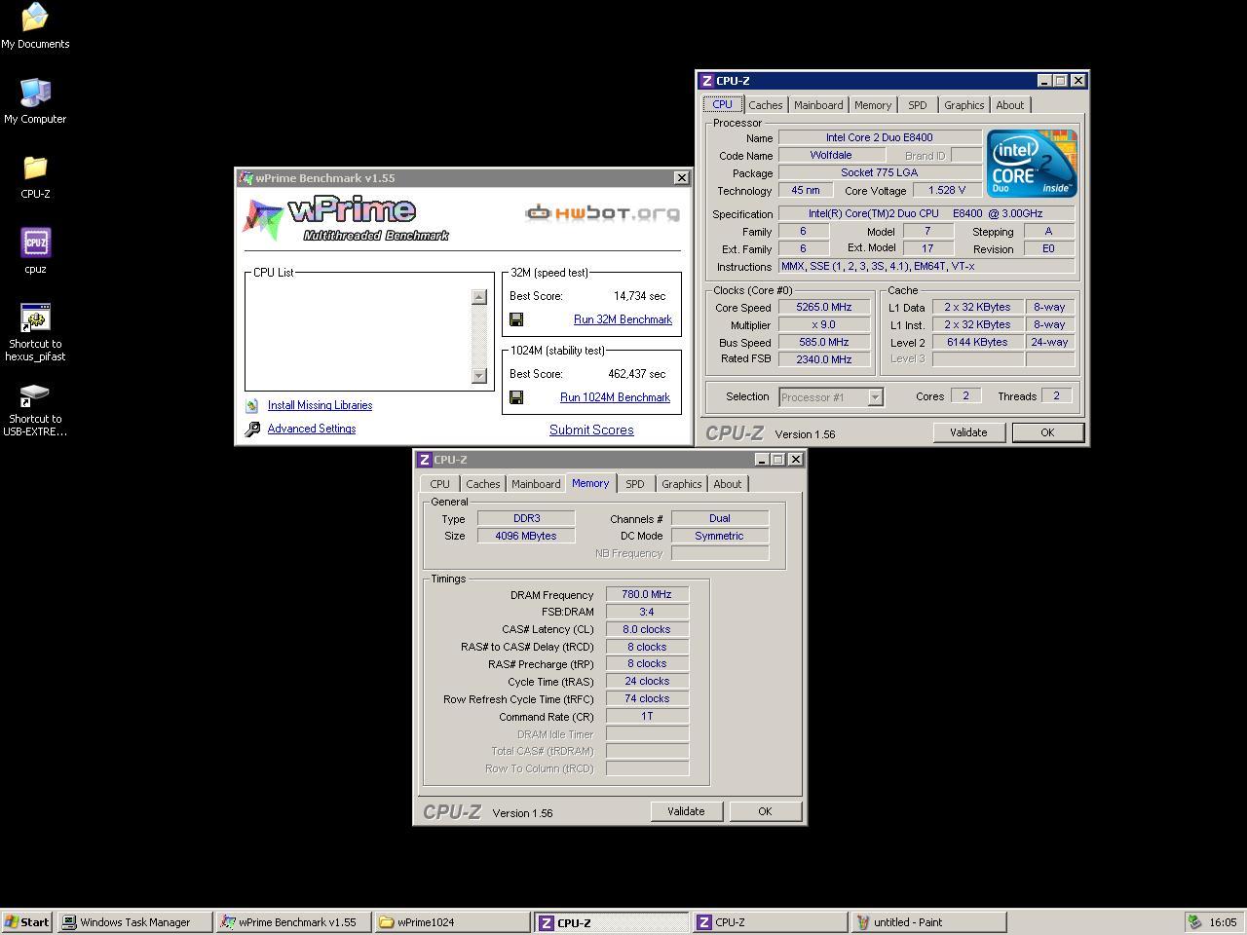Screen dimensions: 1247x935
Task: Switch to Windows Task Manager in taskbar
Action: point(134,922)
